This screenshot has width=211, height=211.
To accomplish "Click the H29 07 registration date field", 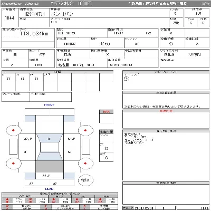I will [x=34, y=14].
